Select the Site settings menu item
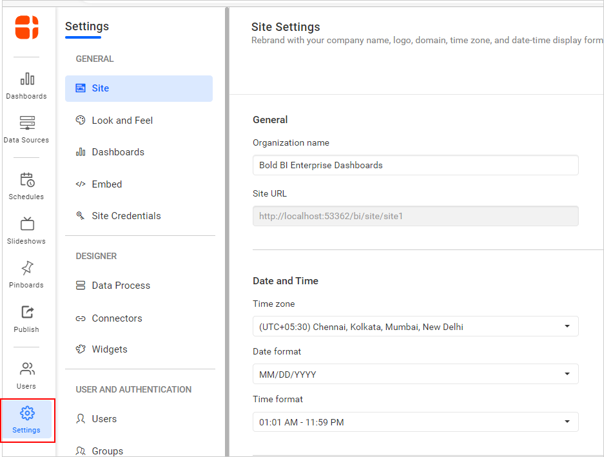Image resolution: width=604 pixels, height=457 pixels. coord(139,88)
